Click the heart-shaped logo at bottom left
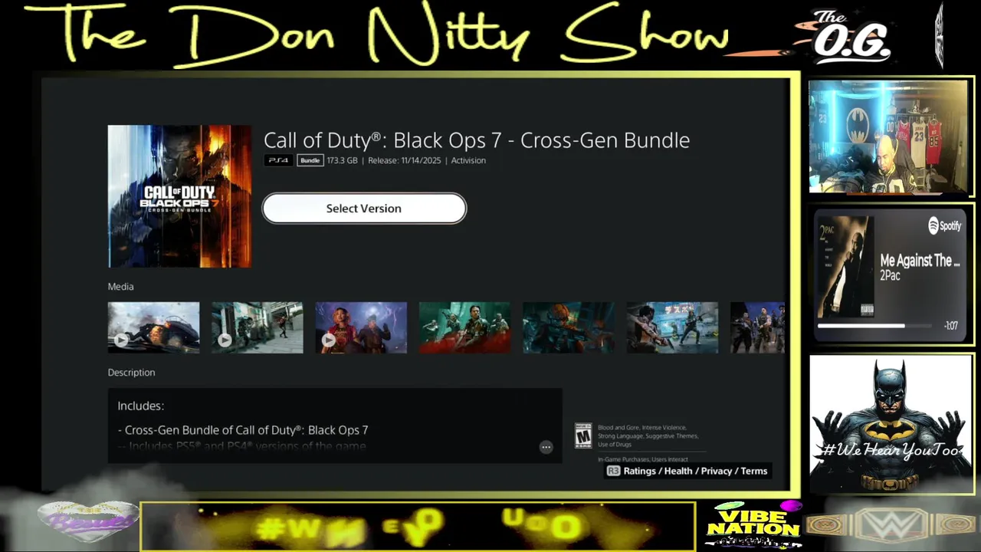 [88, 521]
